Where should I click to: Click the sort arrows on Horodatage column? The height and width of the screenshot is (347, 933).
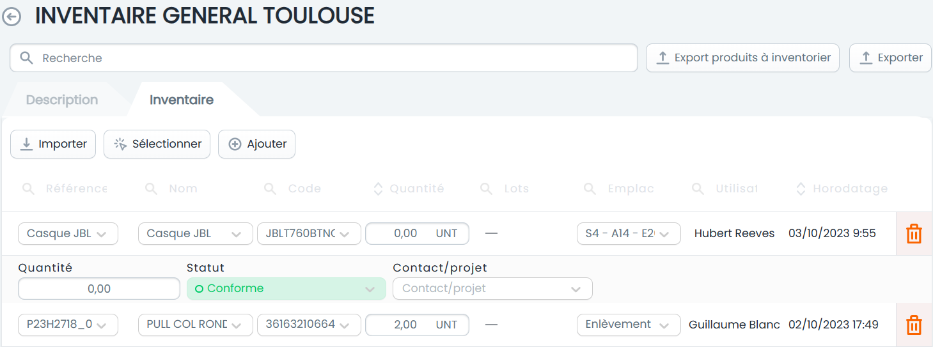801,189
